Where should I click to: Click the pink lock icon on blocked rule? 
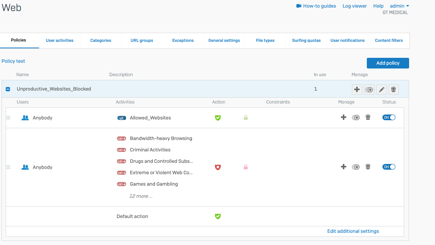pyautogui.click(x=246, y=167)
